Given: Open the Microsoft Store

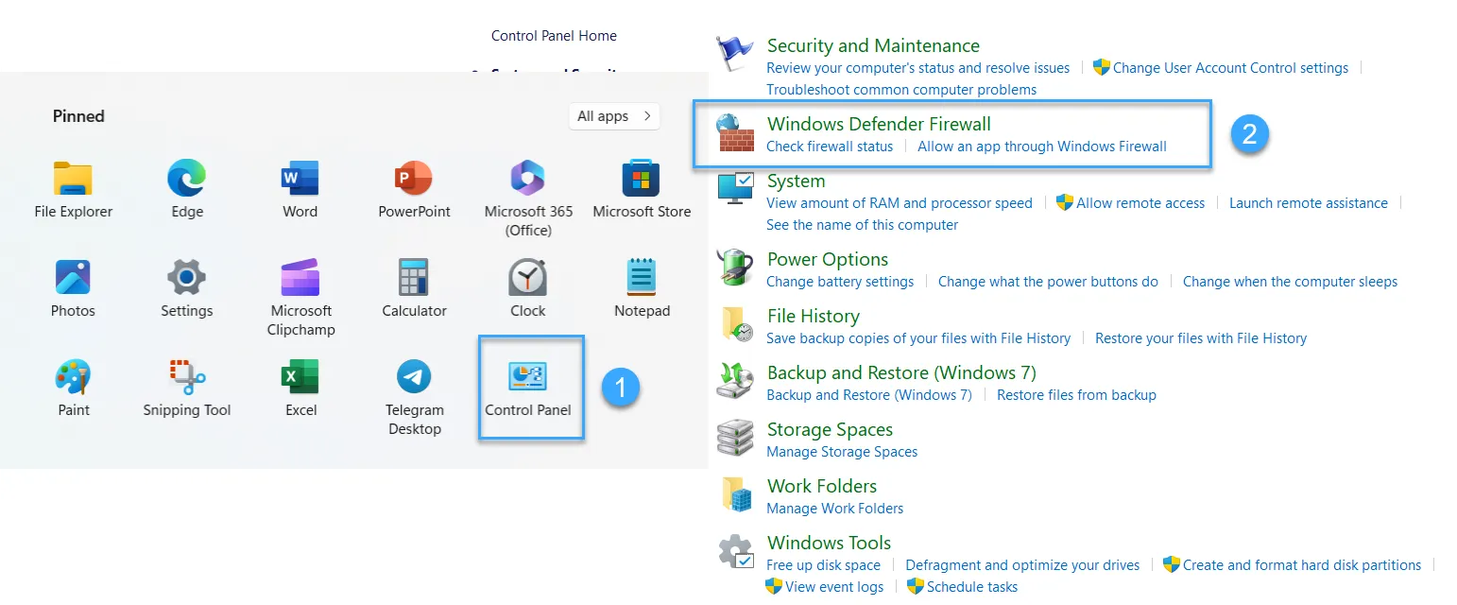Looking at the screenshot, I should (x=641, y=180).
